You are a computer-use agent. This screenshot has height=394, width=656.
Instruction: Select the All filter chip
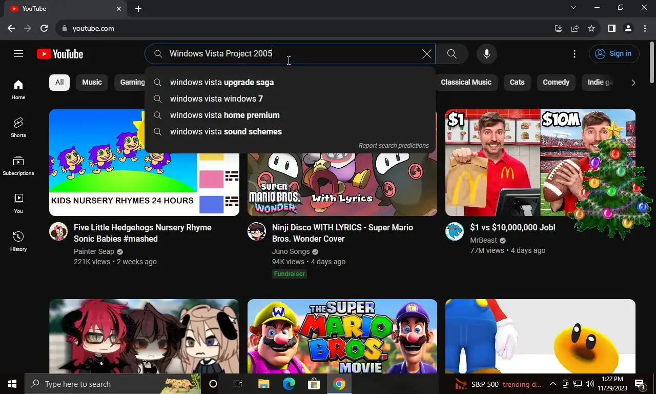(59, 82)
